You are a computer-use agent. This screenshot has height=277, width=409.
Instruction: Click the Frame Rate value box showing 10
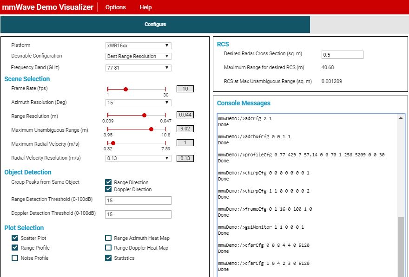pos(185,89)
